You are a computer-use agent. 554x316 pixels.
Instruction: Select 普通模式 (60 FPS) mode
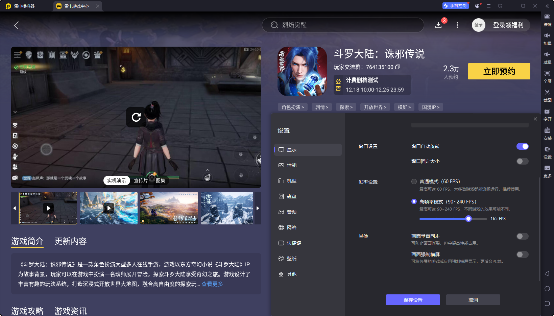click(x=414, y=181)
